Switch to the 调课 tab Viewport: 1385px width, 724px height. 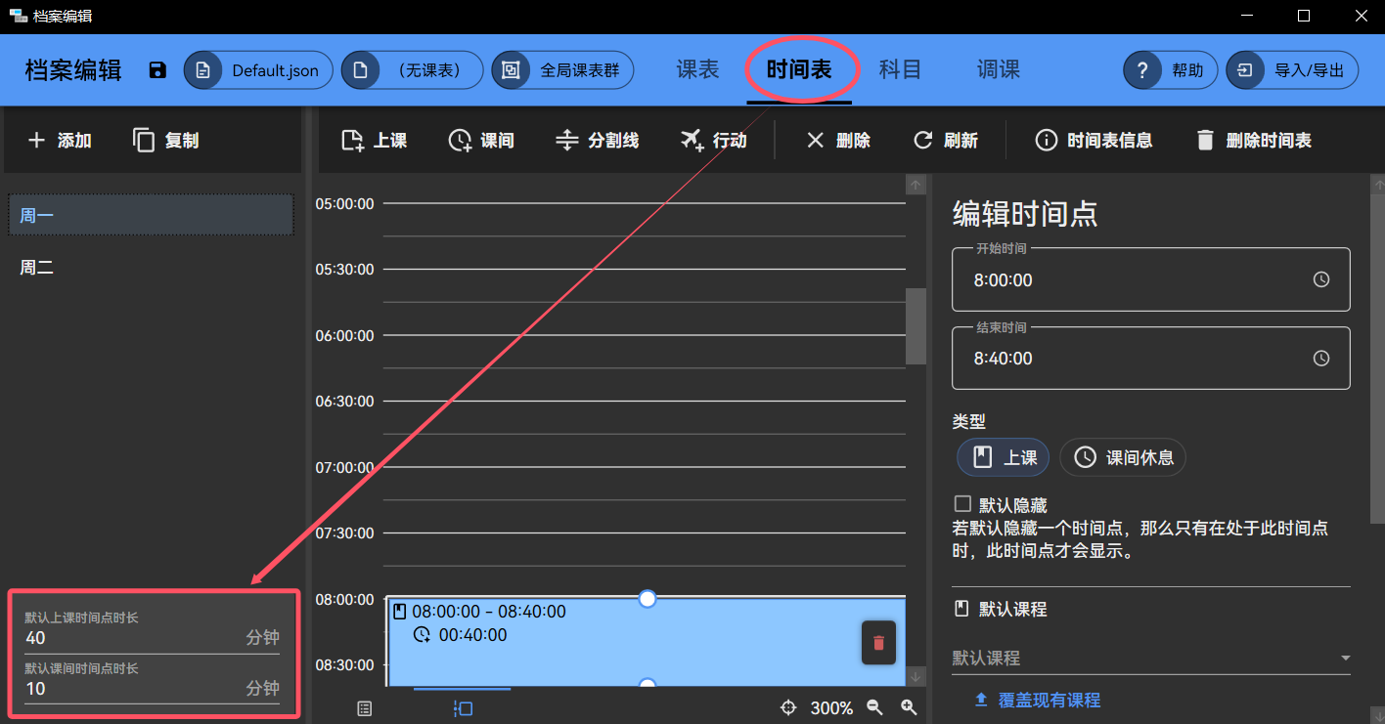click(998, 69)
